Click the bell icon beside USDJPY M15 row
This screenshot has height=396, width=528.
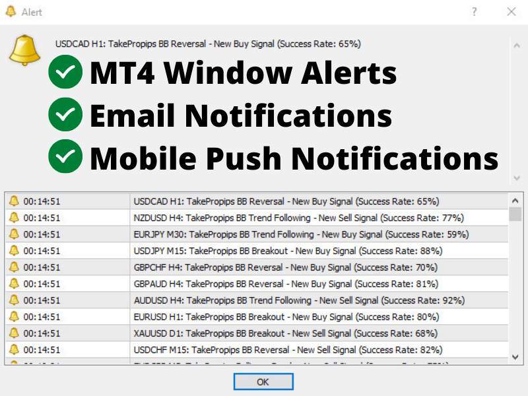(x=14, y=251)
